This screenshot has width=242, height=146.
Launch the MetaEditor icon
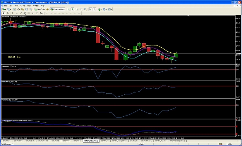(48, 9)
